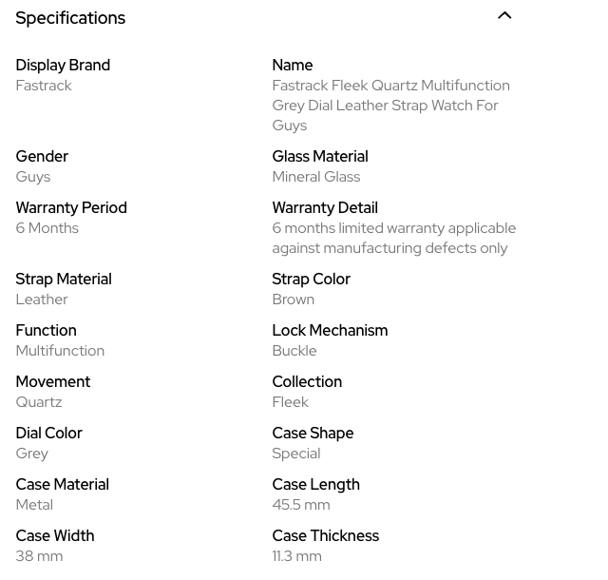Screen dimensions: 608x580
Task: Click the Gender value Guys
Action: [x=33, y=177]
